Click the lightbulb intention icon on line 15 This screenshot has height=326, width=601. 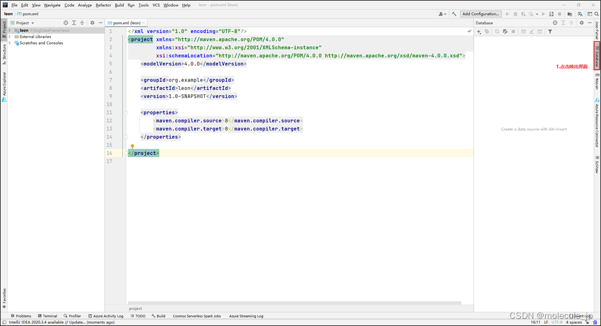click(132, 146)
